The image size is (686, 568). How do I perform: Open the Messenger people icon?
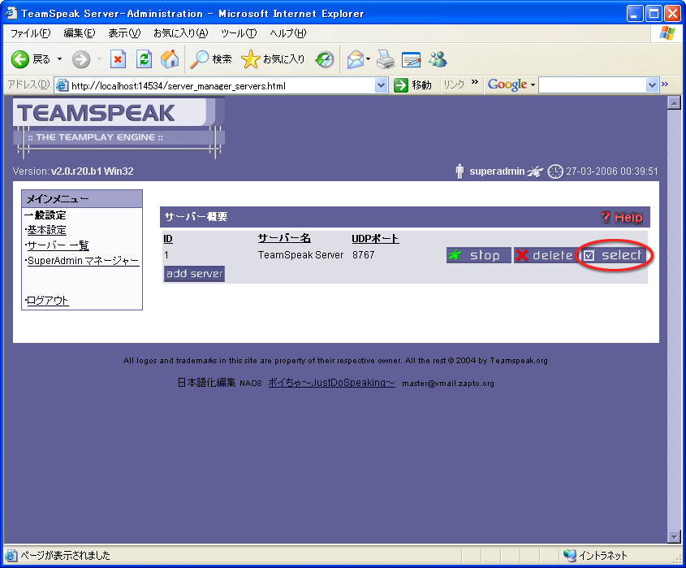click(438, 59)
